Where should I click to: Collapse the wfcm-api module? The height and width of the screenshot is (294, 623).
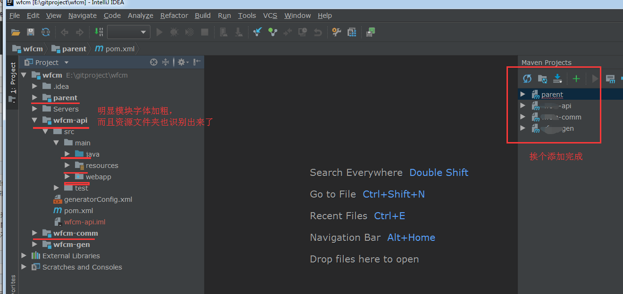point(34,120)
